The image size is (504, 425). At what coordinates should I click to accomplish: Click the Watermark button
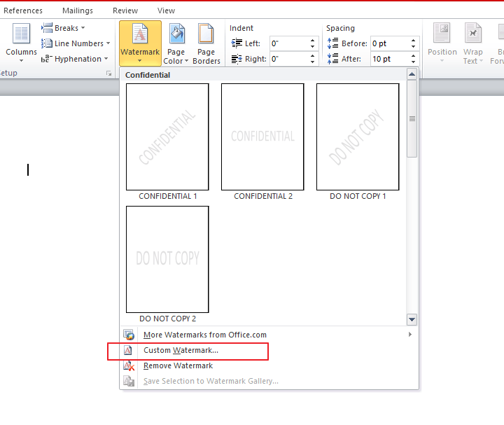click(x=140, y=43)
